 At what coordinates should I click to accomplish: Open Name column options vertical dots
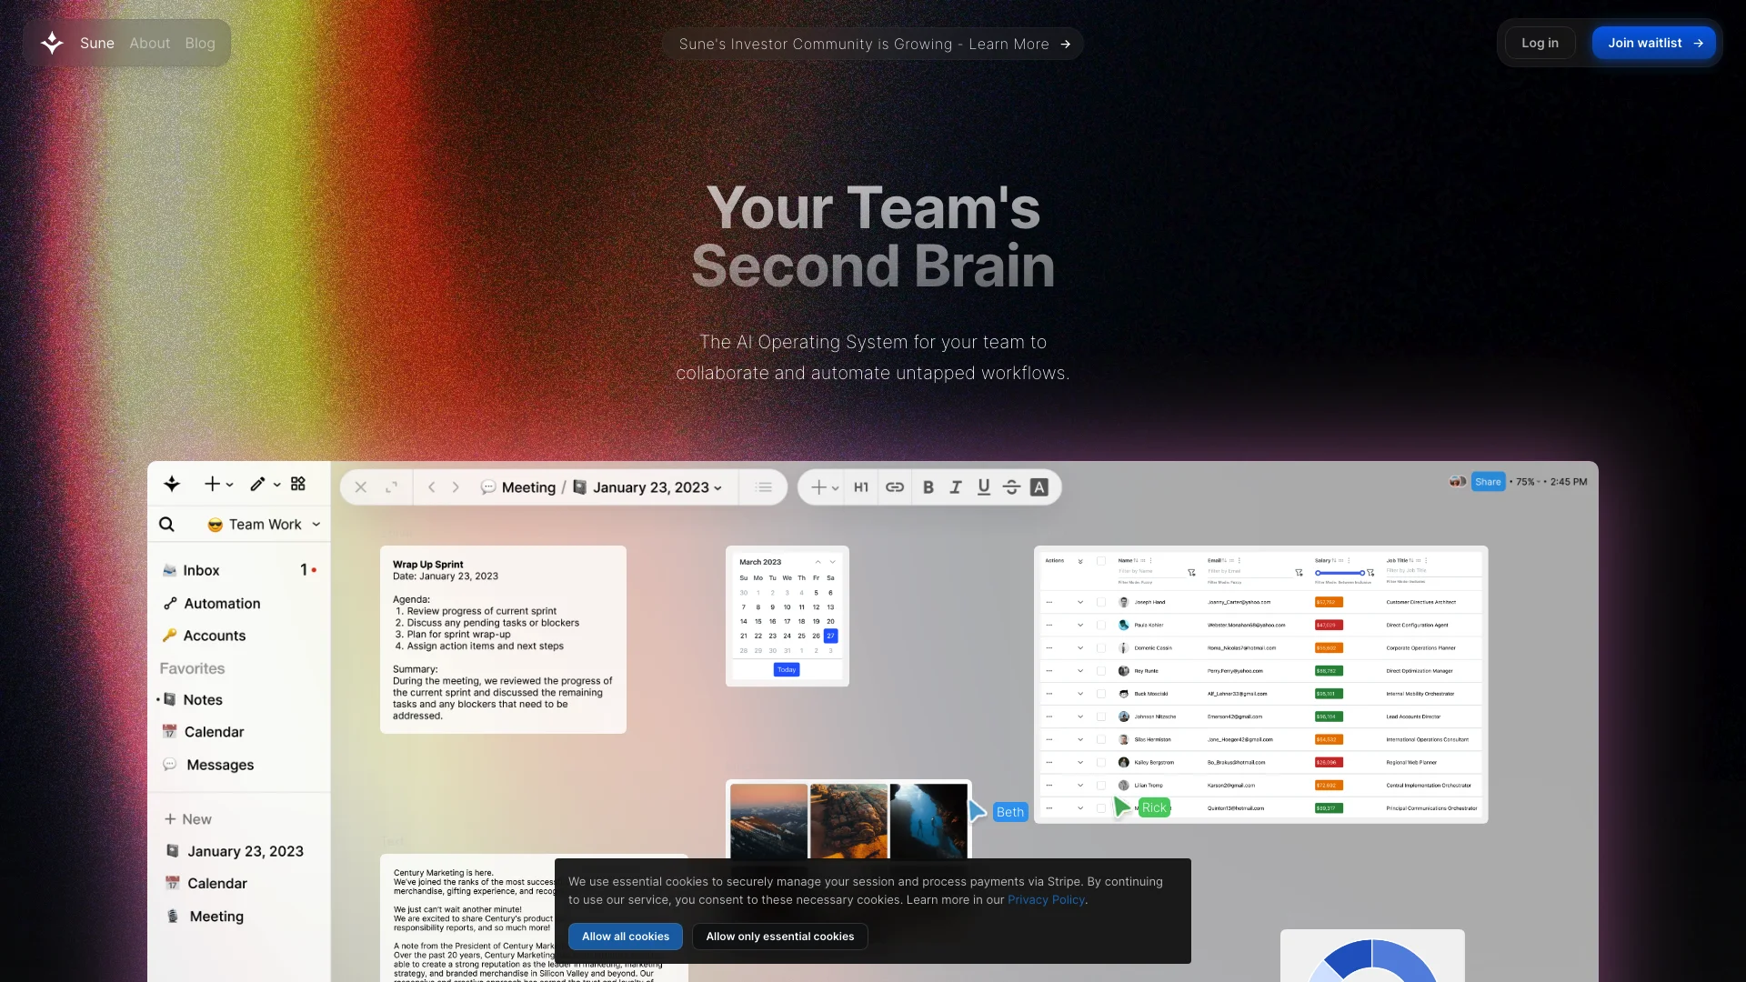click(x=1150, y=560)
